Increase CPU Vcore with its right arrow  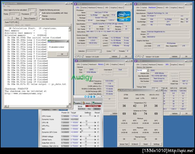pyautogui.click(x=95, y=116)
